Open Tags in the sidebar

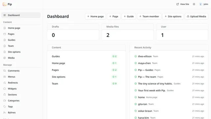coord(21,106)
